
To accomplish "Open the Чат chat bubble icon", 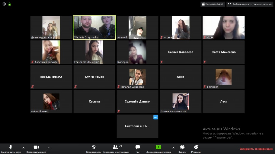I will (137, 147).
